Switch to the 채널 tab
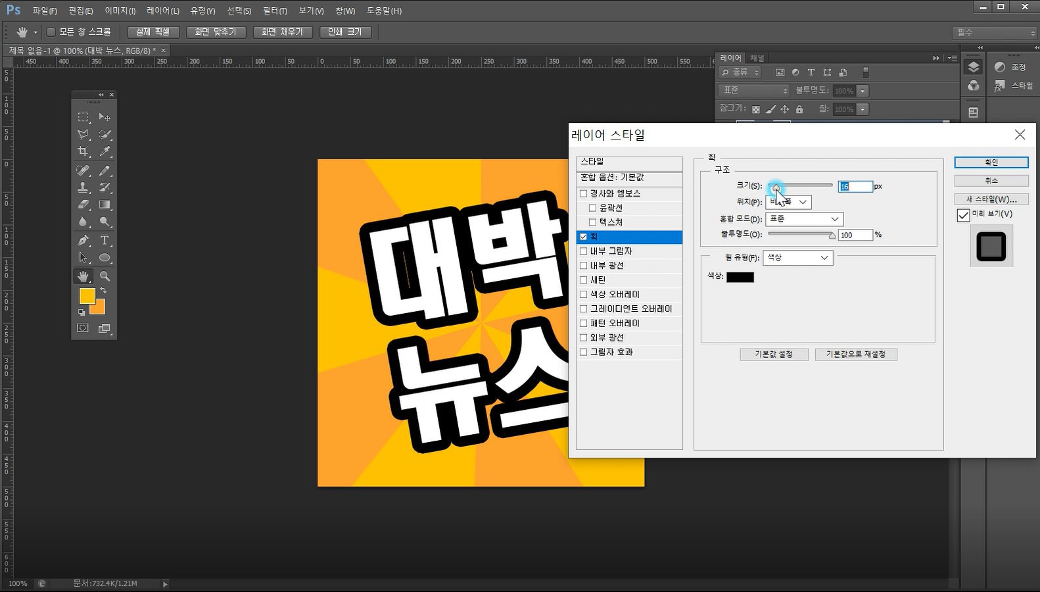 point(757,58)
